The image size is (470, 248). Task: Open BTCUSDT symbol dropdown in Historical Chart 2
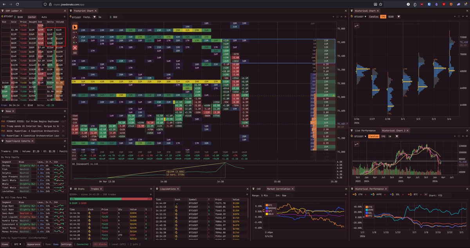pos(360,136)
